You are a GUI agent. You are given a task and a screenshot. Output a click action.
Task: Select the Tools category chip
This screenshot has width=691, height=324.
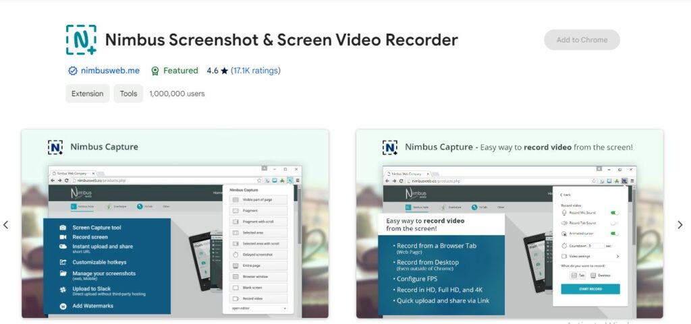coord(128,94)
